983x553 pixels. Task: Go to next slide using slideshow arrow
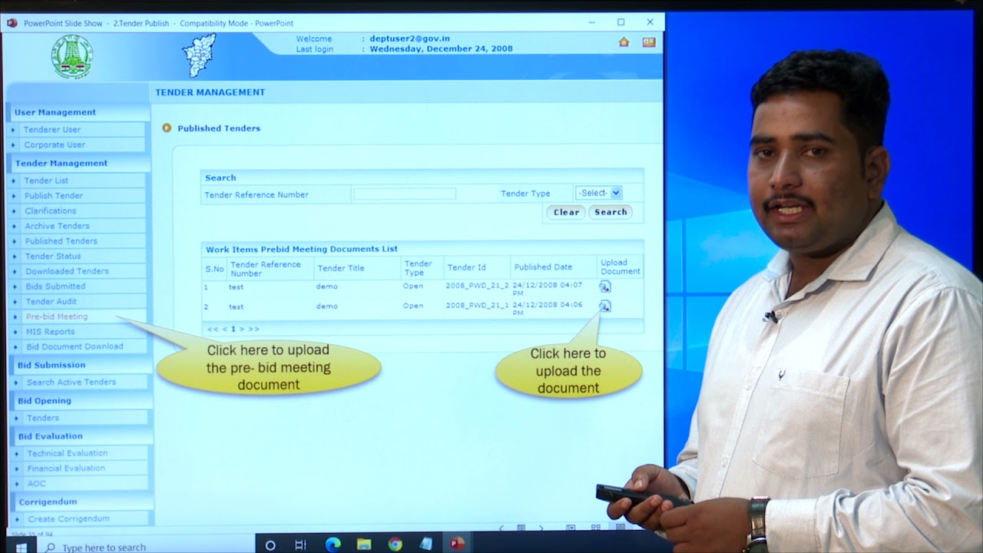coord(541,528)
